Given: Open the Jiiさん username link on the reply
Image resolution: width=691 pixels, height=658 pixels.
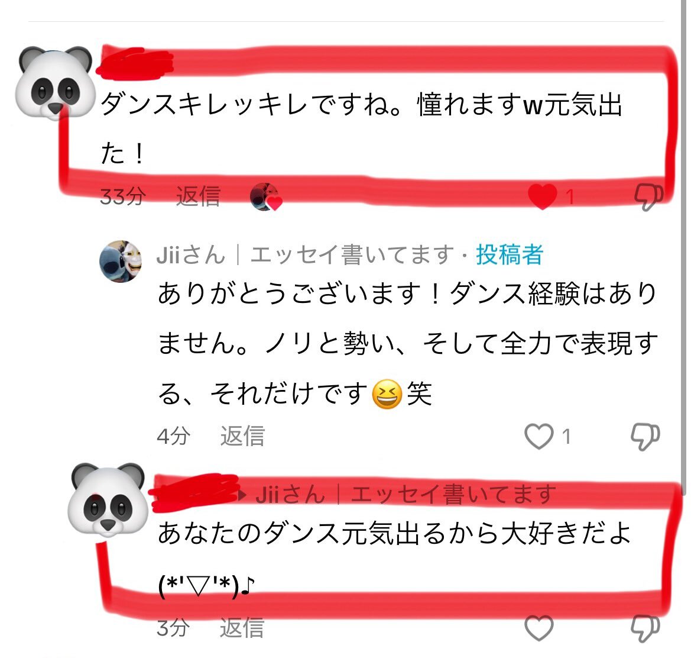Looking at the screenshot, I should [191, 255].
